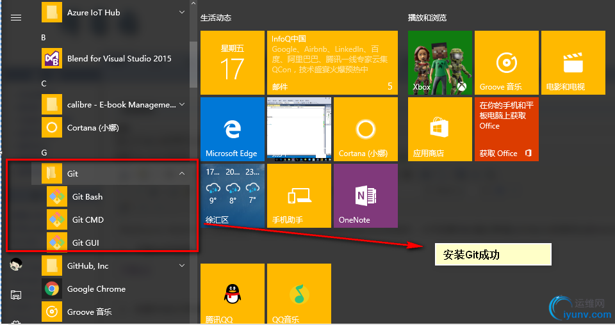Click the GitHub, Inc folder icon
The width and height of the screenshot is (615, 325).
[x=52, y=266]
